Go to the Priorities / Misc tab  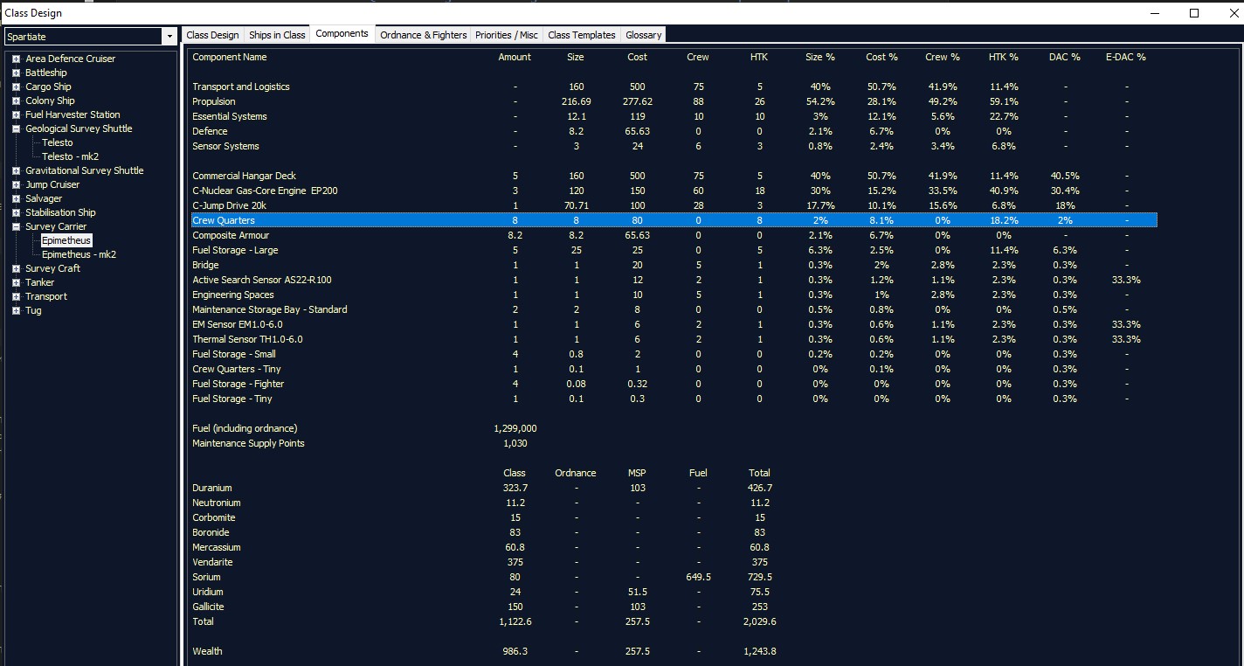[507, 35]
